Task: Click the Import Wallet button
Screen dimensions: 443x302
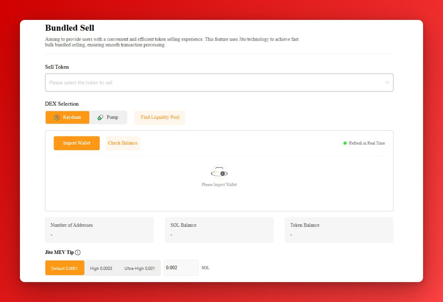Action: click(x=76, y=143)
